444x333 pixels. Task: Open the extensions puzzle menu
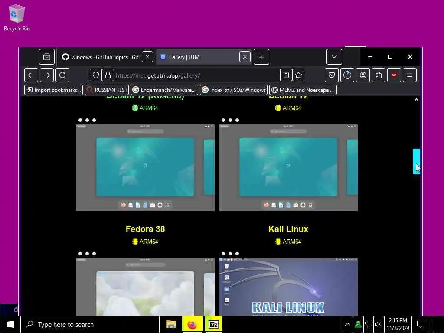click(379, 75)
